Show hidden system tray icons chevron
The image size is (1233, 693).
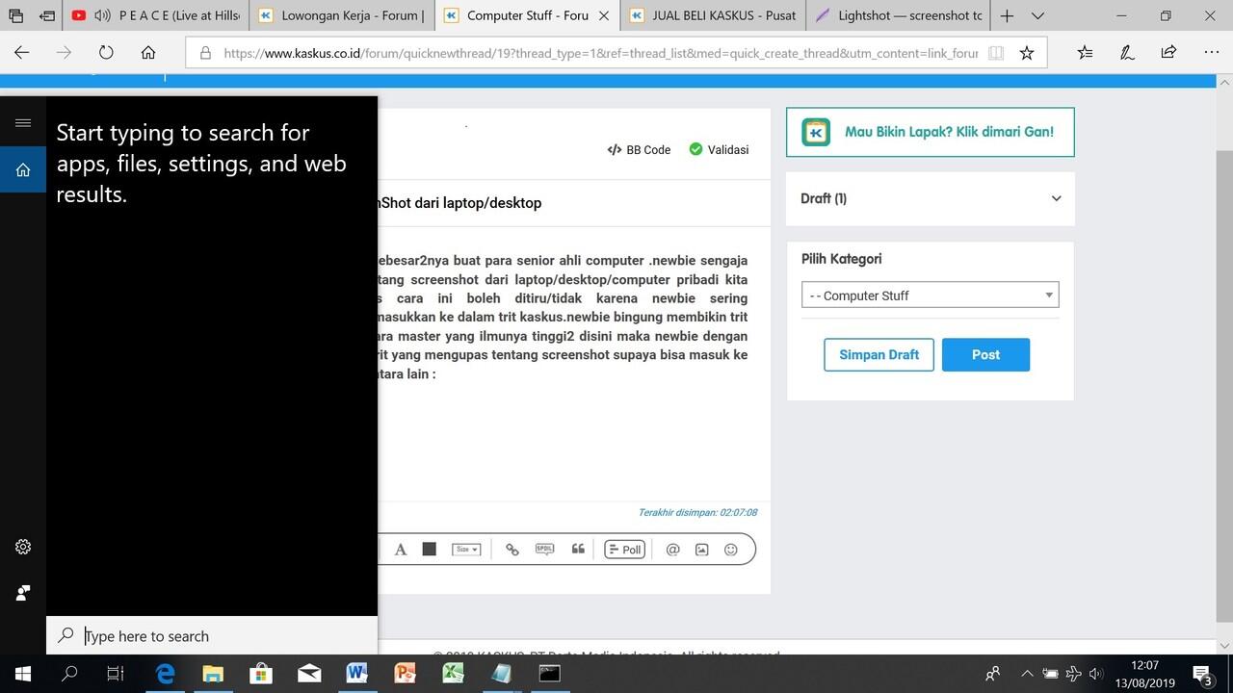(x=1027, y=674)
